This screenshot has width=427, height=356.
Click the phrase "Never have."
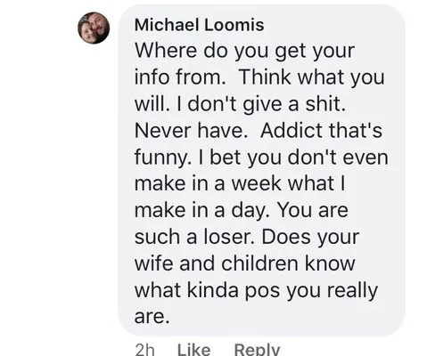(191, 131)
